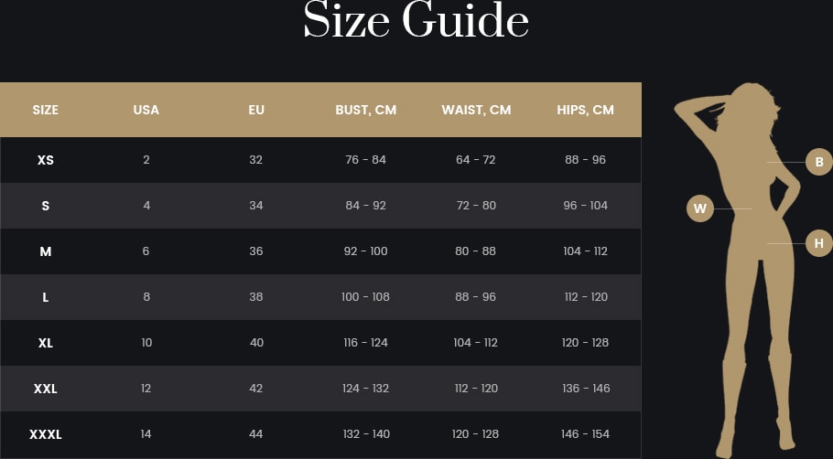Click the HIPS, CM column header
This screenshot has height=459, width=833.
pyautogui.click(x=586, y=110)
